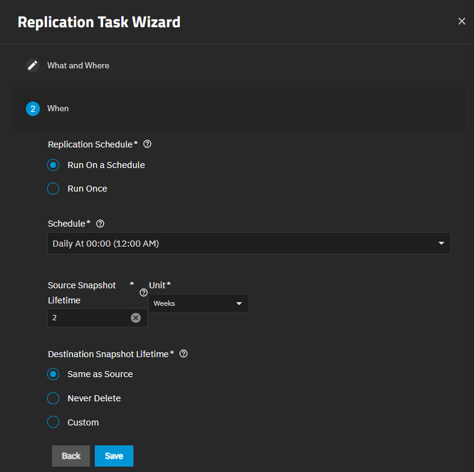The height and width of the screenshot is (472, 474).
Task: Select Run On a Schedule
Action: click(96, 165)
